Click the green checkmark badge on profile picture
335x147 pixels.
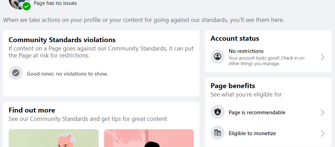click(x=27, y=6)
